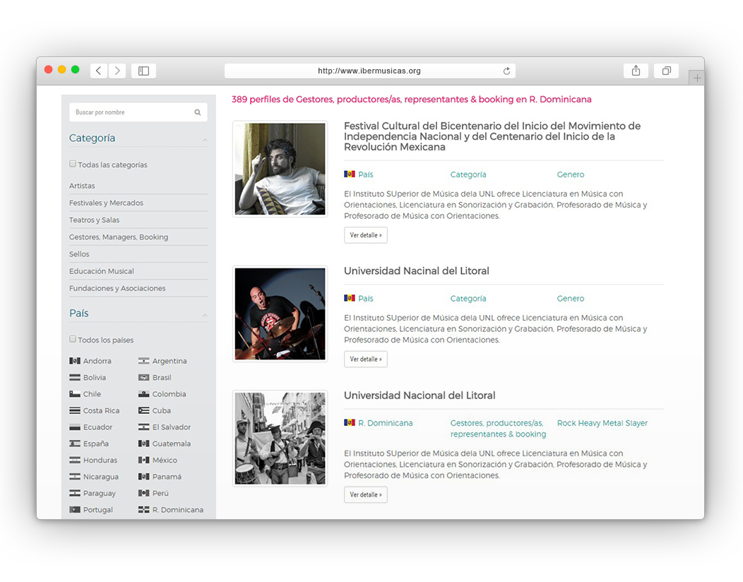The width and height of the screenshot is (743, 582).
Task: Click Genero label in Festival Cultural result
Action: (x=571, y=174)
